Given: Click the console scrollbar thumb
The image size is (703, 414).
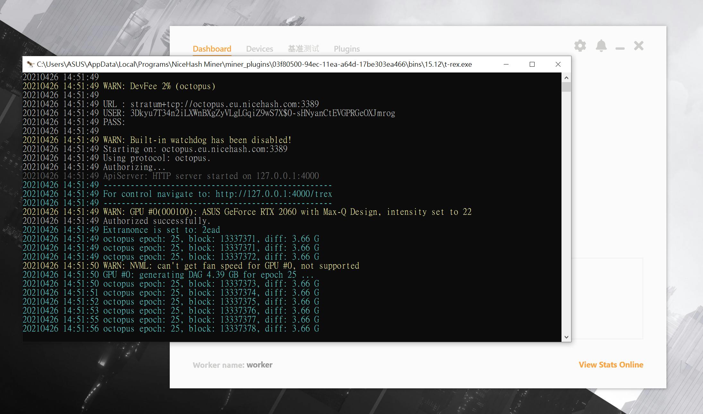Looking at the screenshot, I should pos(566,87).
